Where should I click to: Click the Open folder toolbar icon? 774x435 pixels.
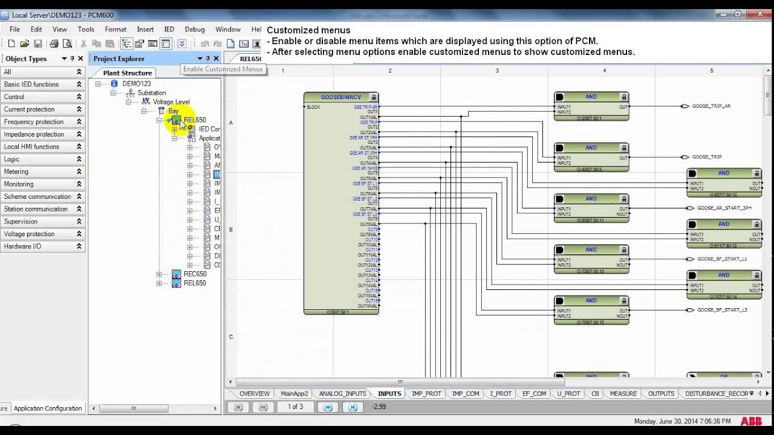pyautogui.click(x=25, y=43)
